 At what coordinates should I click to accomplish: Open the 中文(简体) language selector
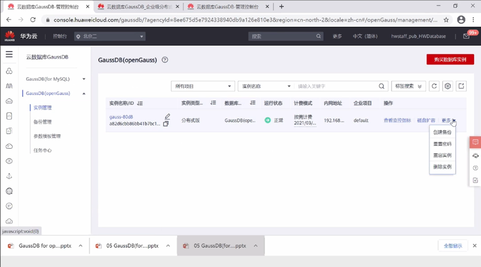click(365, 36)
